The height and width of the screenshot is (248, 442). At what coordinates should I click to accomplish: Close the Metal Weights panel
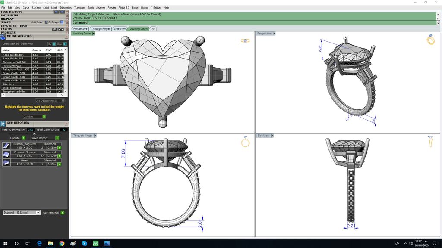(x=66, y=37)
